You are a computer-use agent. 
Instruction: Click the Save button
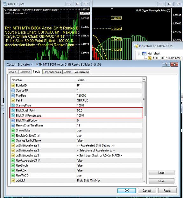point(161,181)
